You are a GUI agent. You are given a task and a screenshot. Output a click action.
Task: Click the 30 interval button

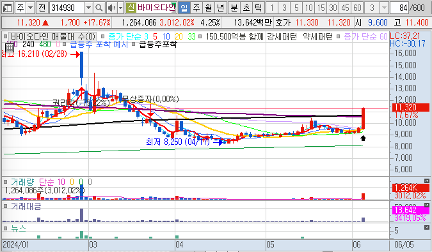click(x=333, y=8)
